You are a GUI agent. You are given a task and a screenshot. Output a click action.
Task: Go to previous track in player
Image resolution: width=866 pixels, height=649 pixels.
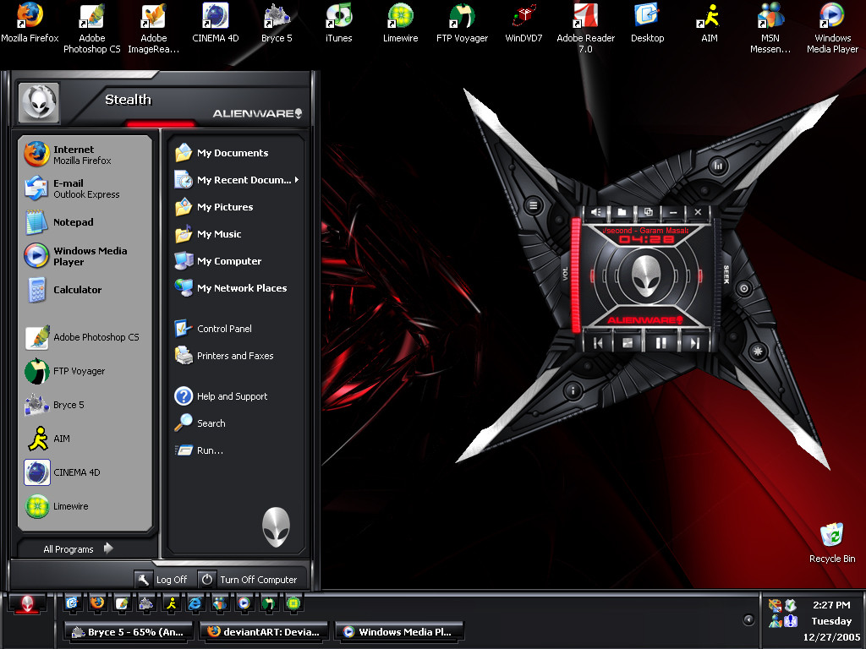point(598,343)
